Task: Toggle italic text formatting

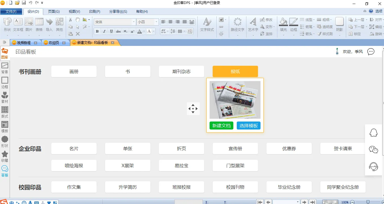Action: coord(104,31)
